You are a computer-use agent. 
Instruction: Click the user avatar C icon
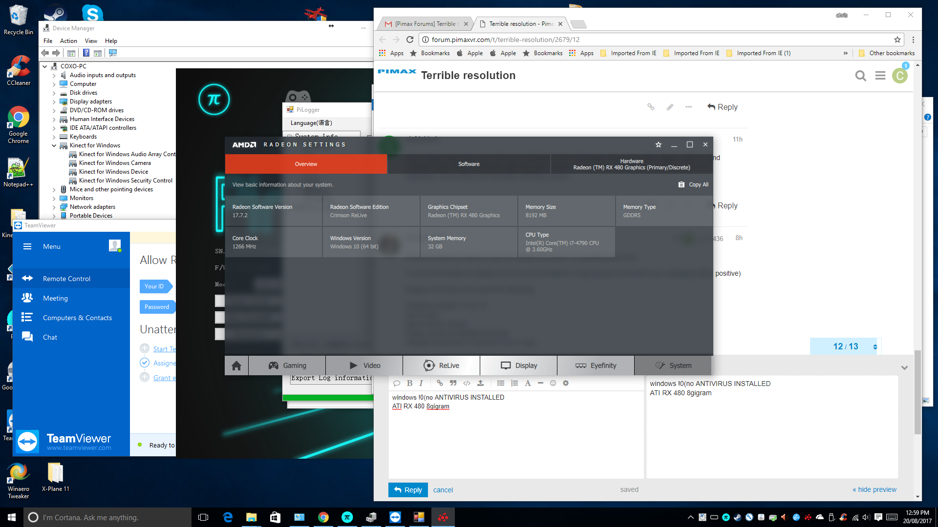[x=900, y=76]
